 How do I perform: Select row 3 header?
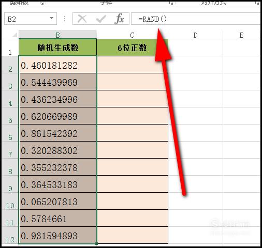[x=10, y=82]
